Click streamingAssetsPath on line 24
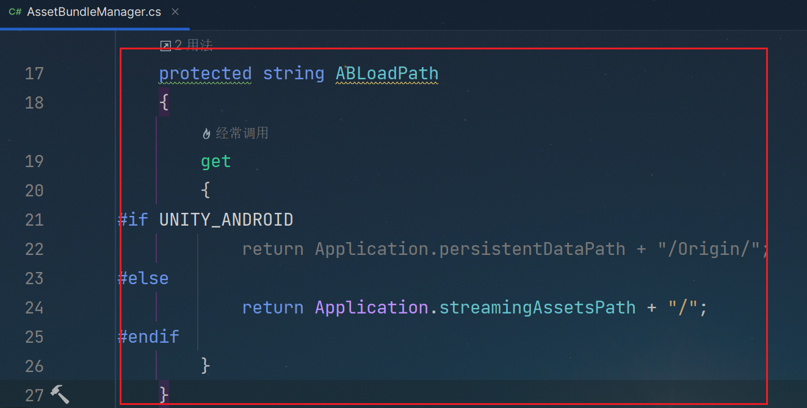This screenshot has width=807, height=408. click(537, 308)
